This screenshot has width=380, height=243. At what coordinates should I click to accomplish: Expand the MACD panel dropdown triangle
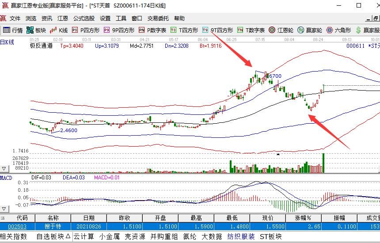click(4, 209)
